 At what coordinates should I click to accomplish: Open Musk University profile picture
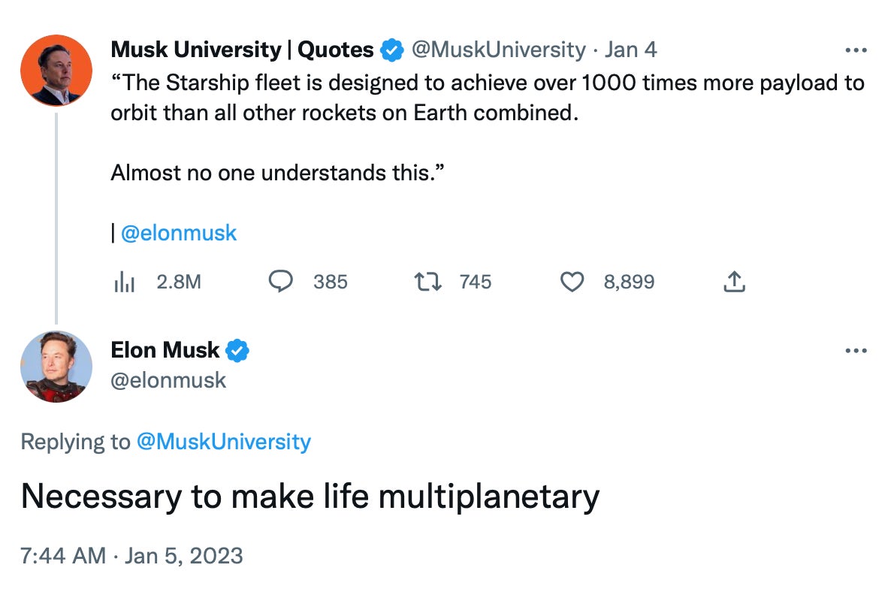click(x=56, y=70)
